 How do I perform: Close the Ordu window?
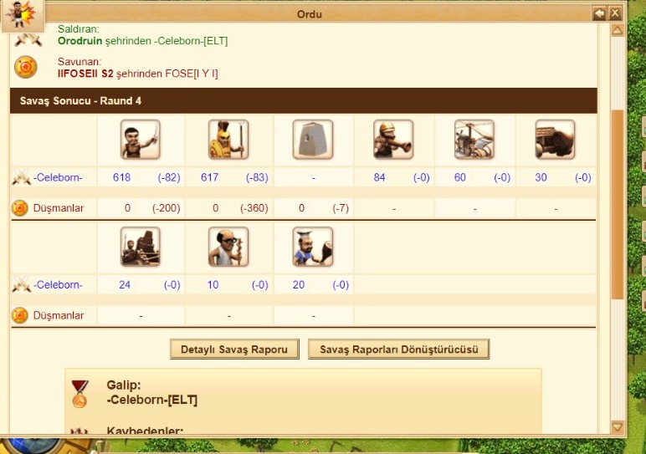tap(615, 13)
